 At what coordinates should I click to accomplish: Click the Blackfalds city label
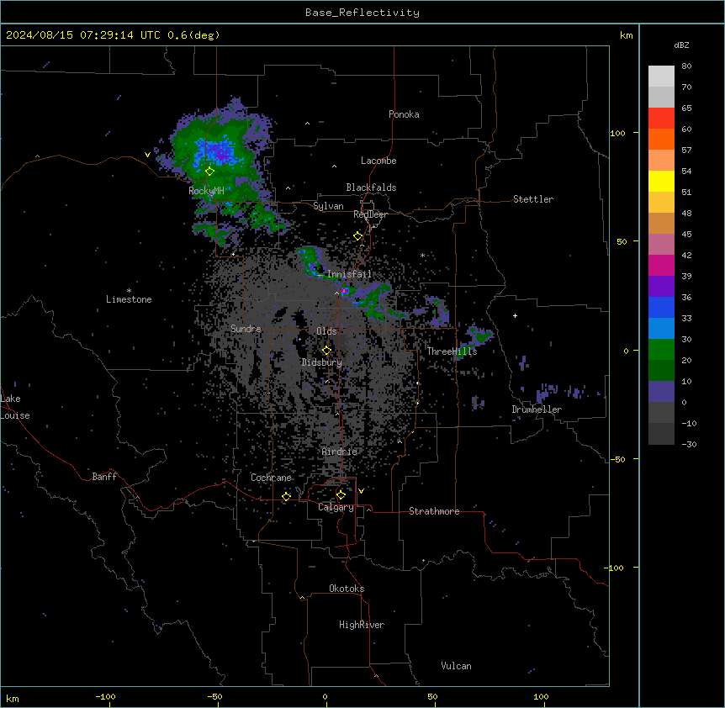[x=371, y=188]
